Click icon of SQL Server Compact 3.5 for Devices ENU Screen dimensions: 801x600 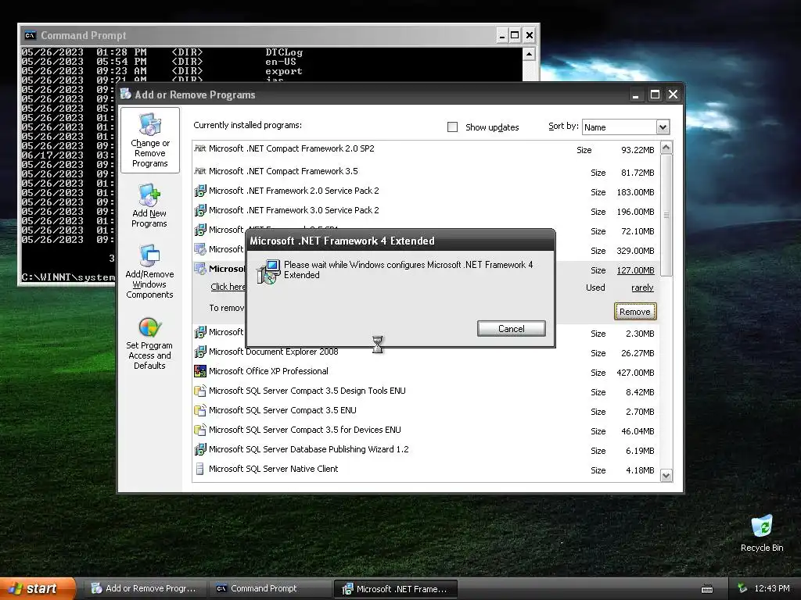[x=199, y=430]
